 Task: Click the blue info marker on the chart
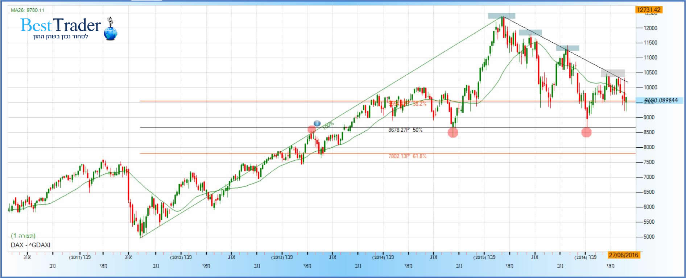317,123
